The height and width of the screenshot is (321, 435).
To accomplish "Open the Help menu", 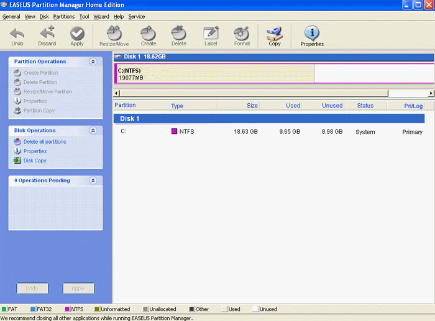I will 119,17.
